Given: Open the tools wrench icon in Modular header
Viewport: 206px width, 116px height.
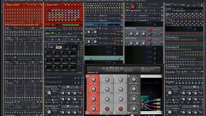Looking at the screenshot, I should click(x=107, y=69).
